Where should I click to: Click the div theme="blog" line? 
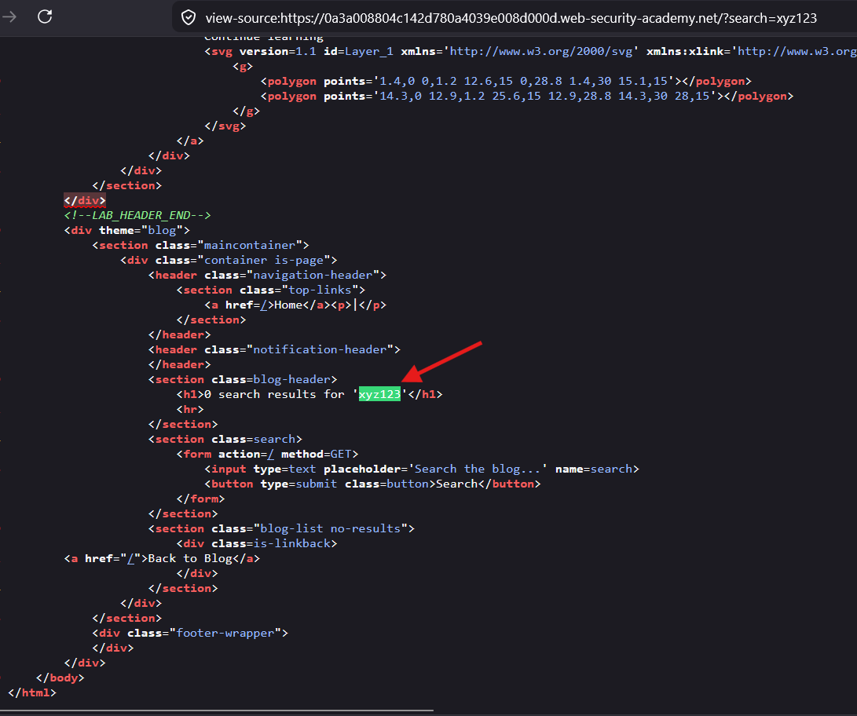pos(126,231)
